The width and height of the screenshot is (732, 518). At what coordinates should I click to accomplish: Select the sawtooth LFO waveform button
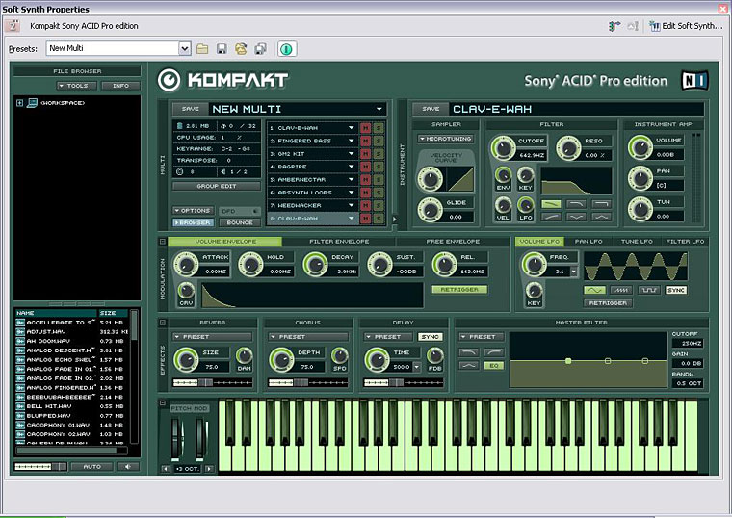(621, 290)
